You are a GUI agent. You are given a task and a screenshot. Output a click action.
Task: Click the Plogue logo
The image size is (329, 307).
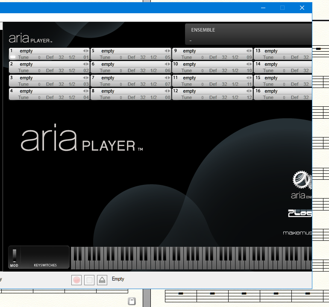click(300, 213)
